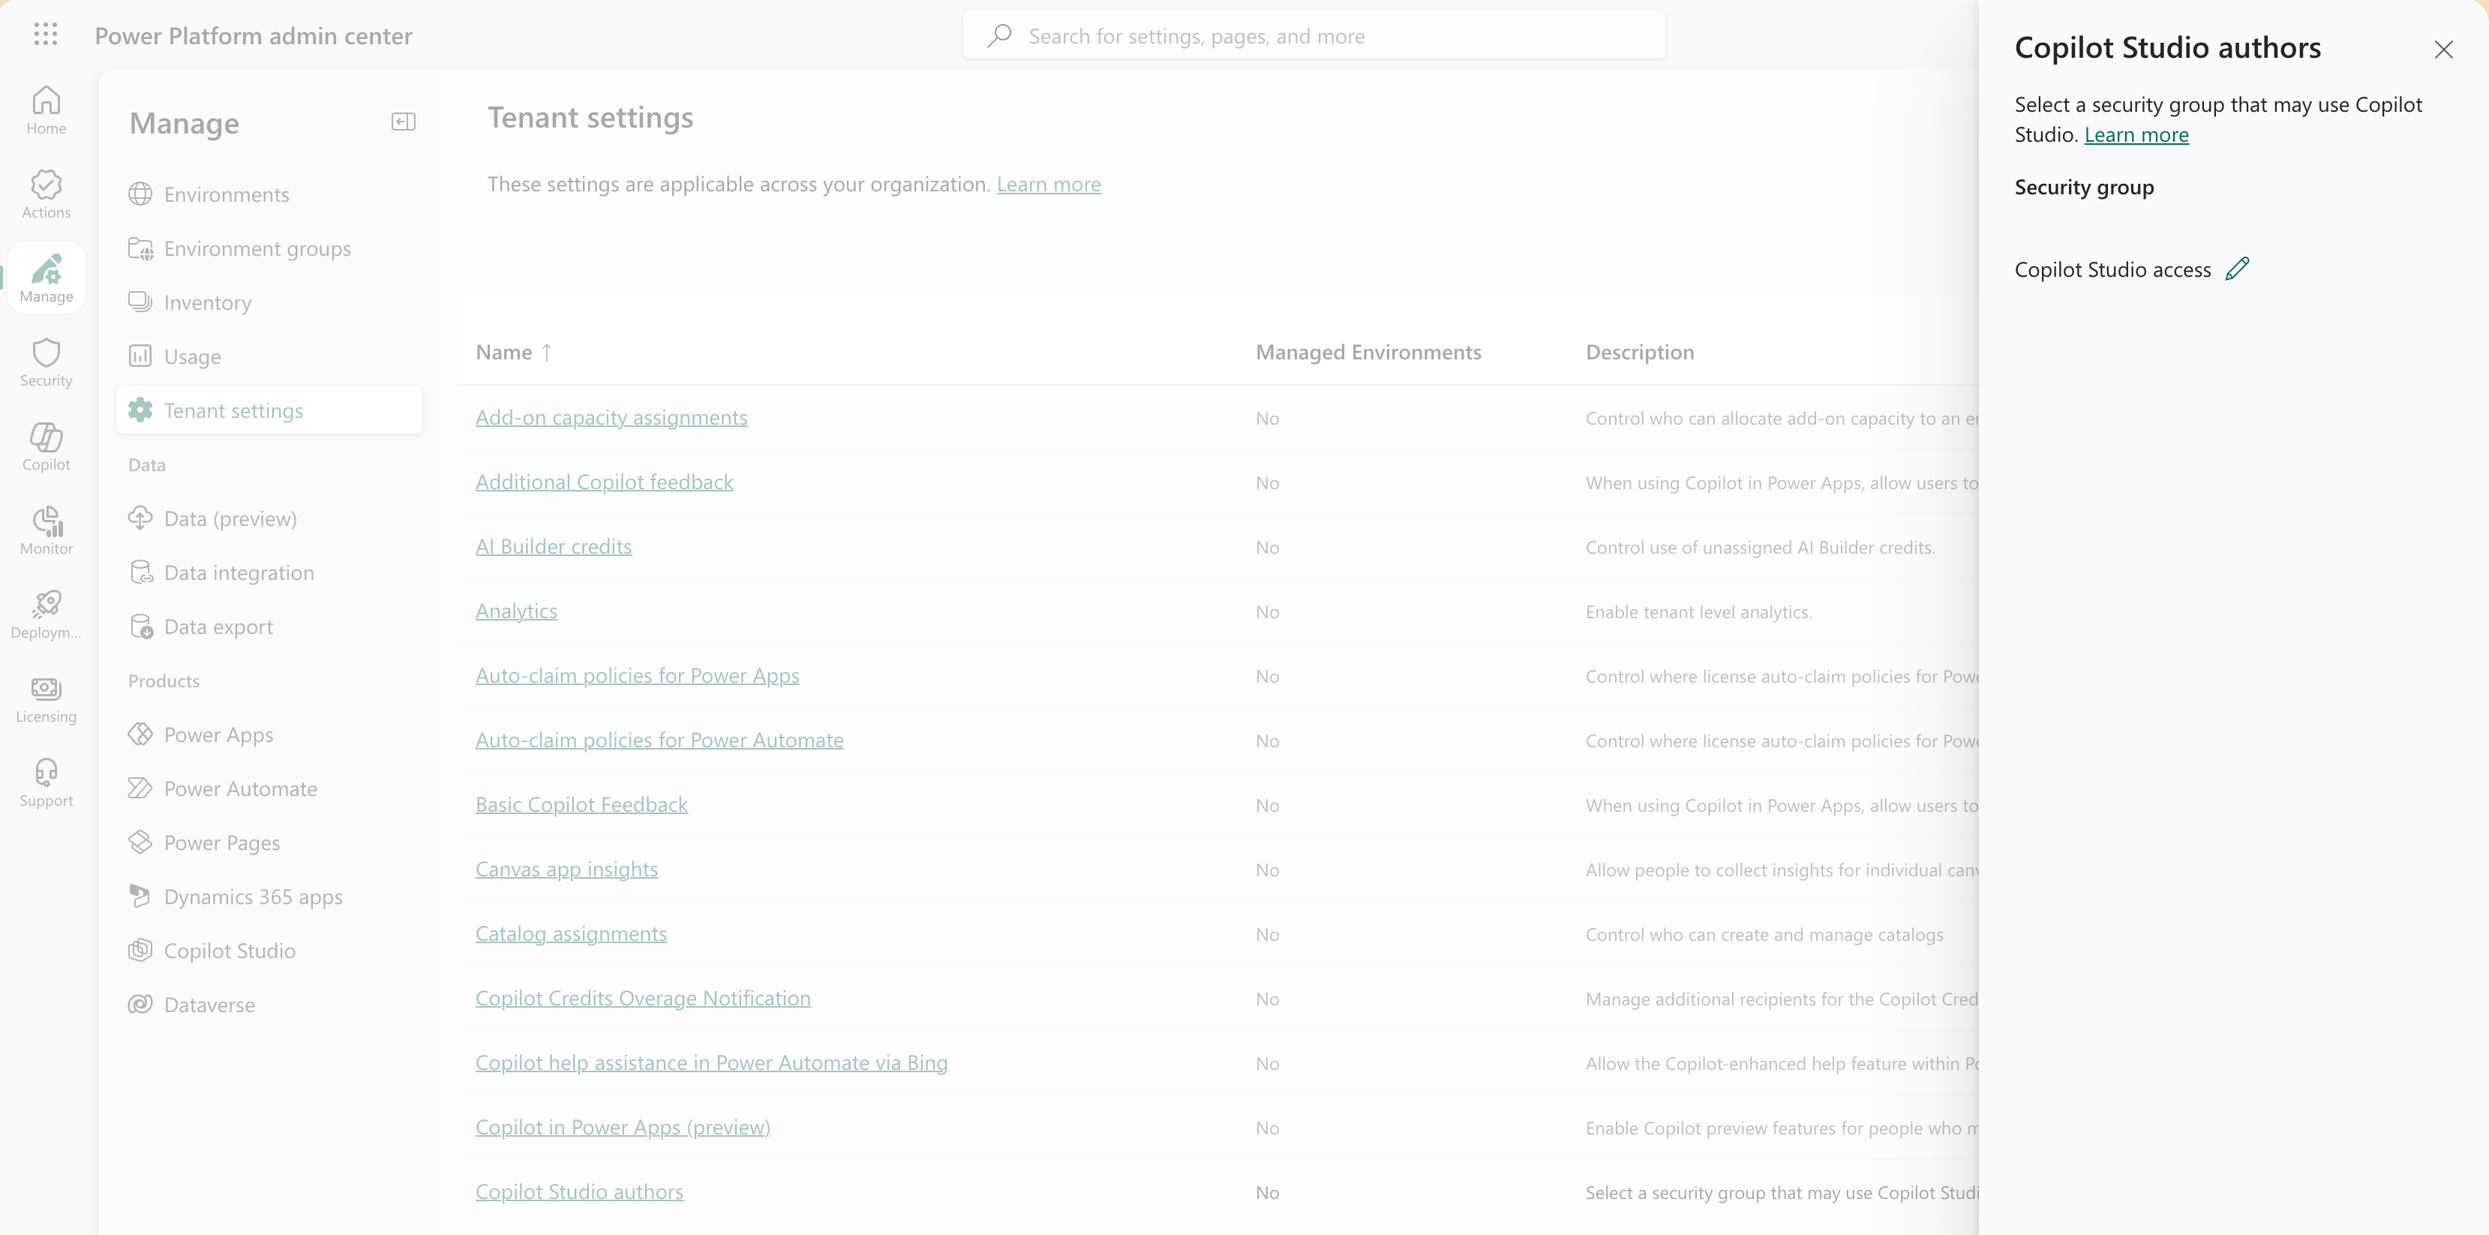Open the Licensing section icon

coord(47,699)
